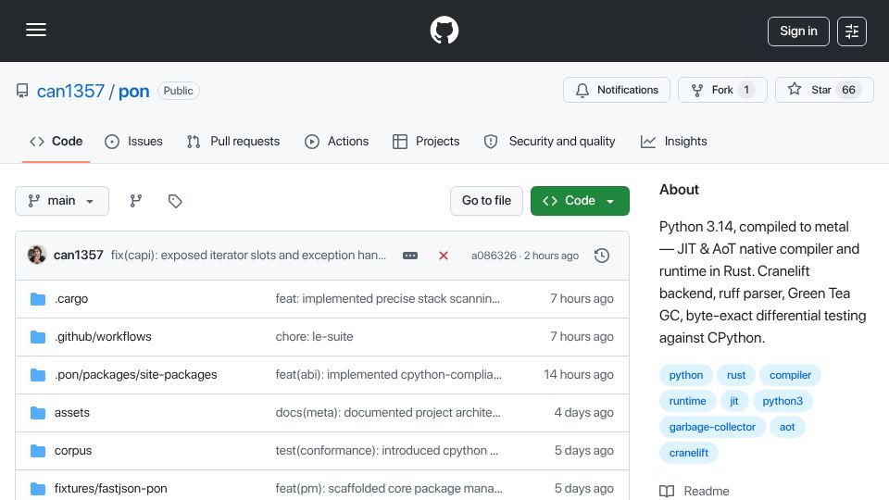Open commit 'feat(abi): implemented cpython-complia...'
Image resolution: width=889 pixels, height=500 pixels.
click(388, 375)
